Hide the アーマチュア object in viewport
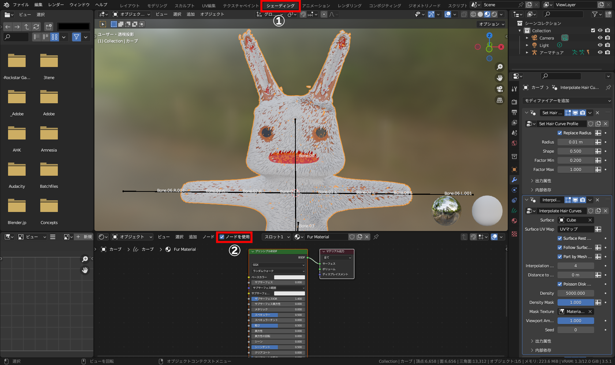 coord(600,52)
